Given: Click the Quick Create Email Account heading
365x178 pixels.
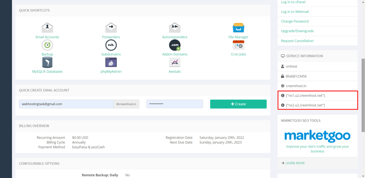Looking at the screenshot, I should point(44,90).
